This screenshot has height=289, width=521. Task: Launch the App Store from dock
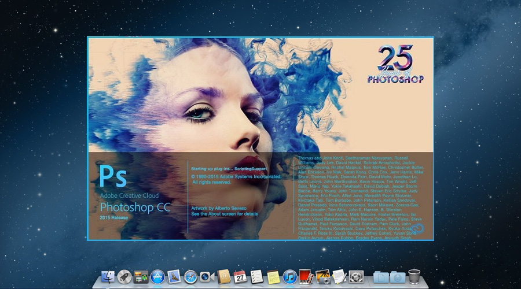coord(157,277)
